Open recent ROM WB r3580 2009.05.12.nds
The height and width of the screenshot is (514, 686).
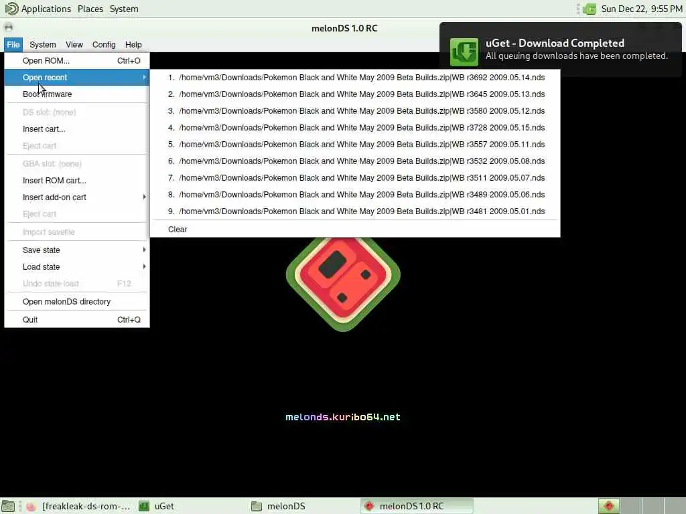355,111
